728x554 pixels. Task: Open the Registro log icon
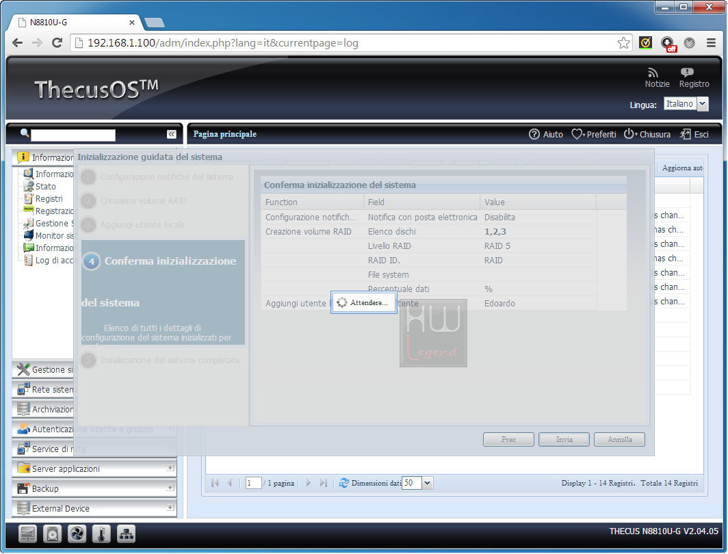click(x=687, y=72)
